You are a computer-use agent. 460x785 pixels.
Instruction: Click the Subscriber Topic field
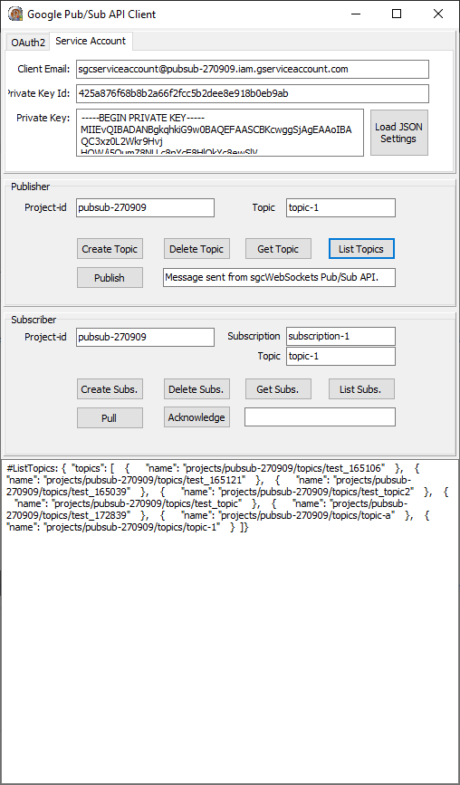tap(340, 357)
